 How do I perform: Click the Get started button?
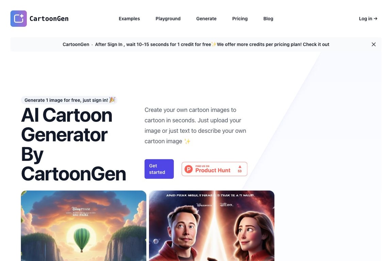pyautogui.click(x=159, y=169)
